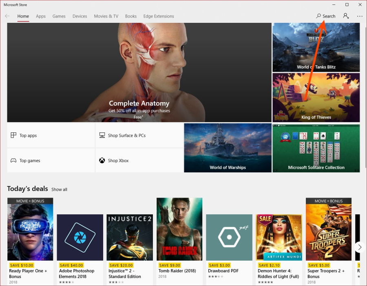Open Tomb Raider (2018) poster
Image resolution: width=367 pixels, height=286 pixels.
click(179, 229)
